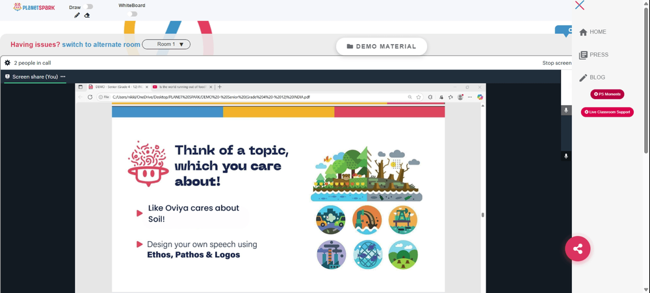The image size is (650, 293).
Task: Click the fishing net circle icon
Action: (x=368, y=255)
